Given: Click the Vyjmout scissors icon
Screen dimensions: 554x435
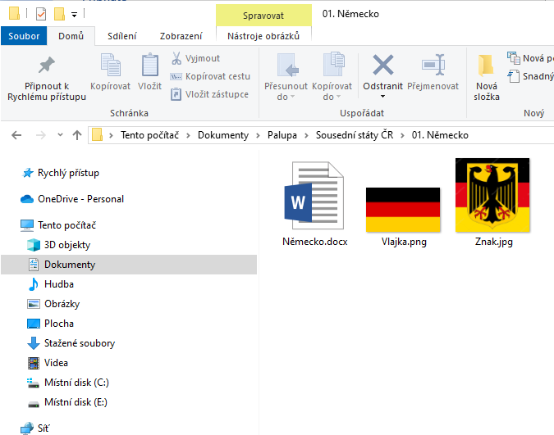Looking at the screenshot, I should (x=176, y=58).
